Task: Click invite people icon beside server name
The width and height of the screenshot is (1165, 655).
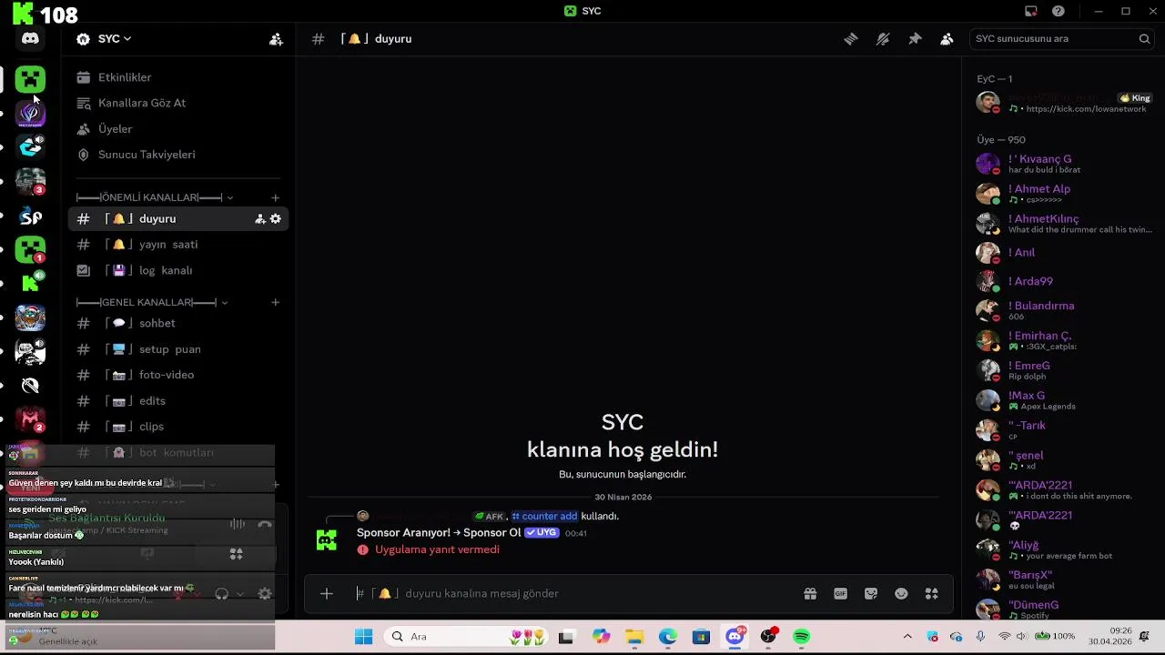Action: [276, 39]
